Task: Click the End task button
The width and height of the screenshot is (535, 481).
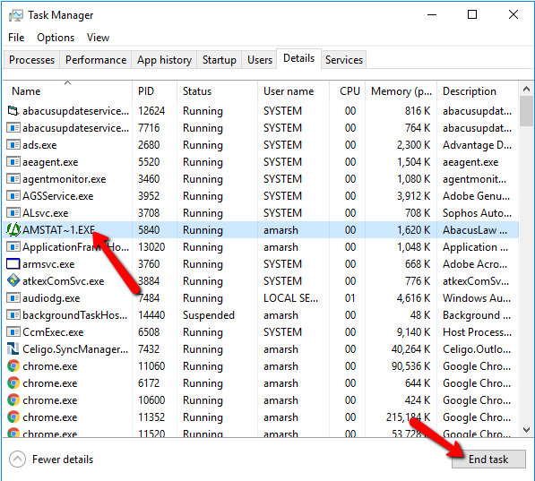Action: (488, 460)
